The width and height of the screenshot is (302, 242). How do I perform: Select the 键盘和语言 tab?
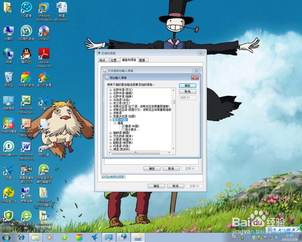129,60
